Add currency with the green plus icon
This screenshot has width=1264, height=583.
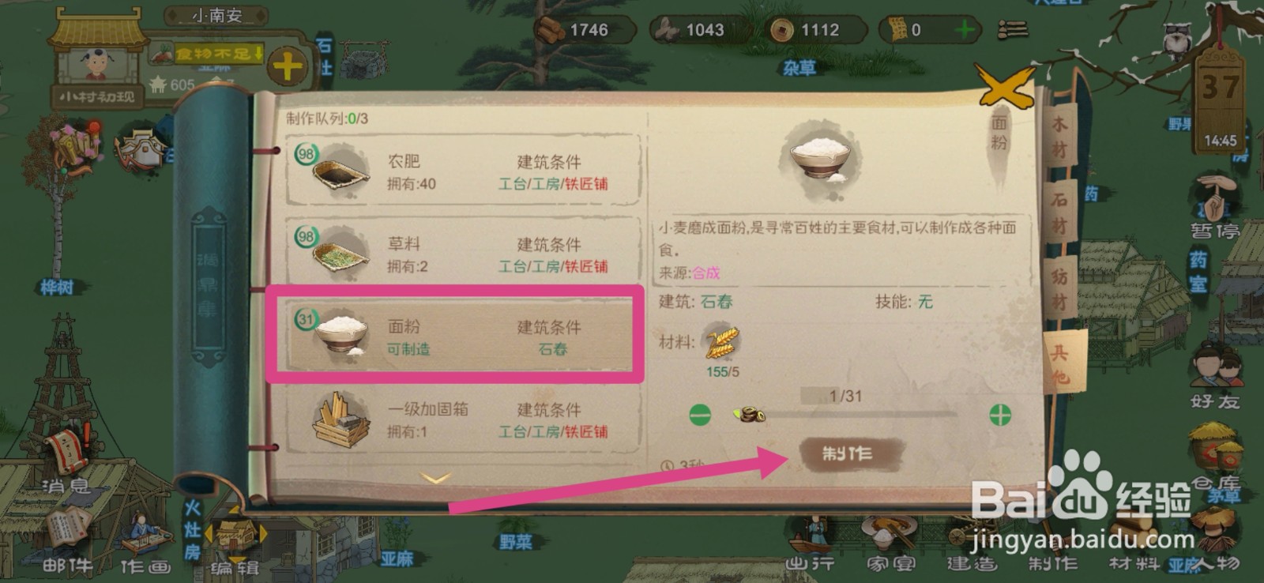click(964, 30)
